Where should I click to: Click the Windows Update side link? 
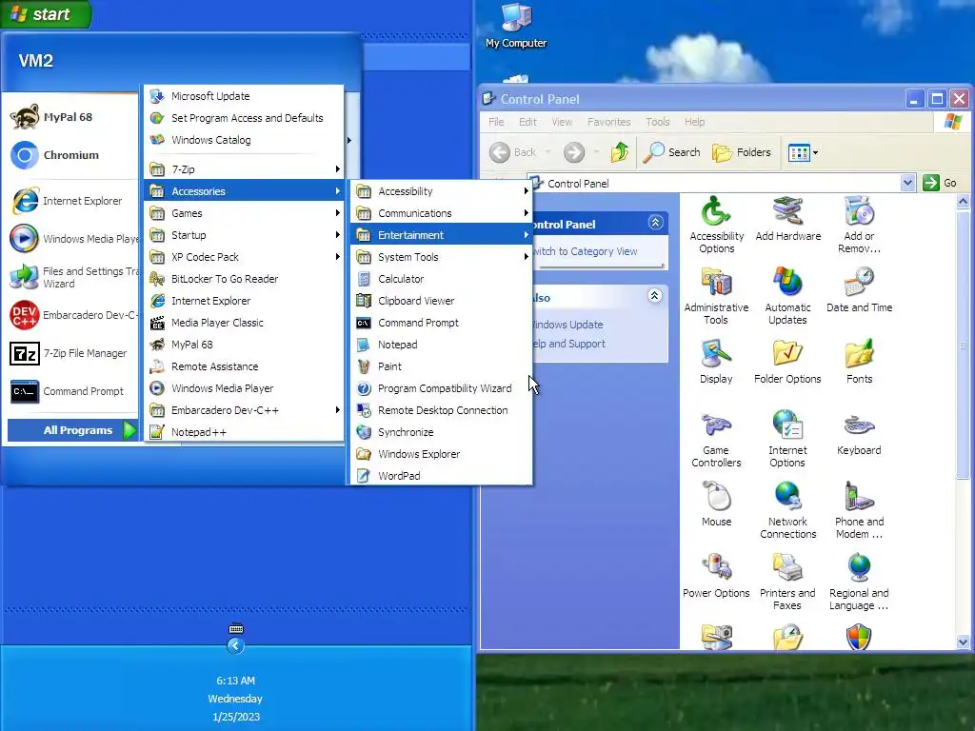click(567, 325)
